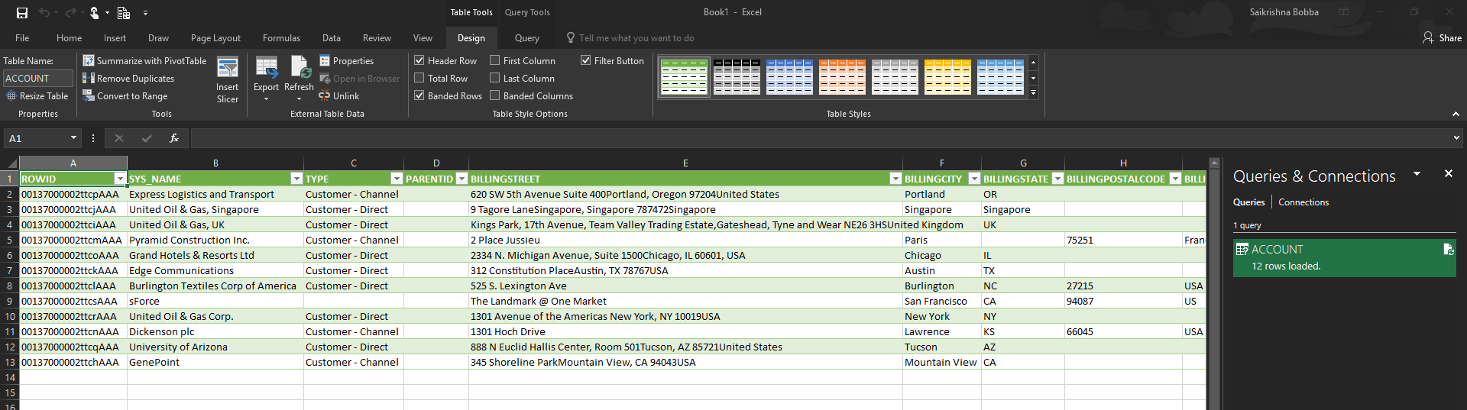Click the Insert Function fx icon
Viewport: 1467px width, 410px height.
tap(174, 138)
